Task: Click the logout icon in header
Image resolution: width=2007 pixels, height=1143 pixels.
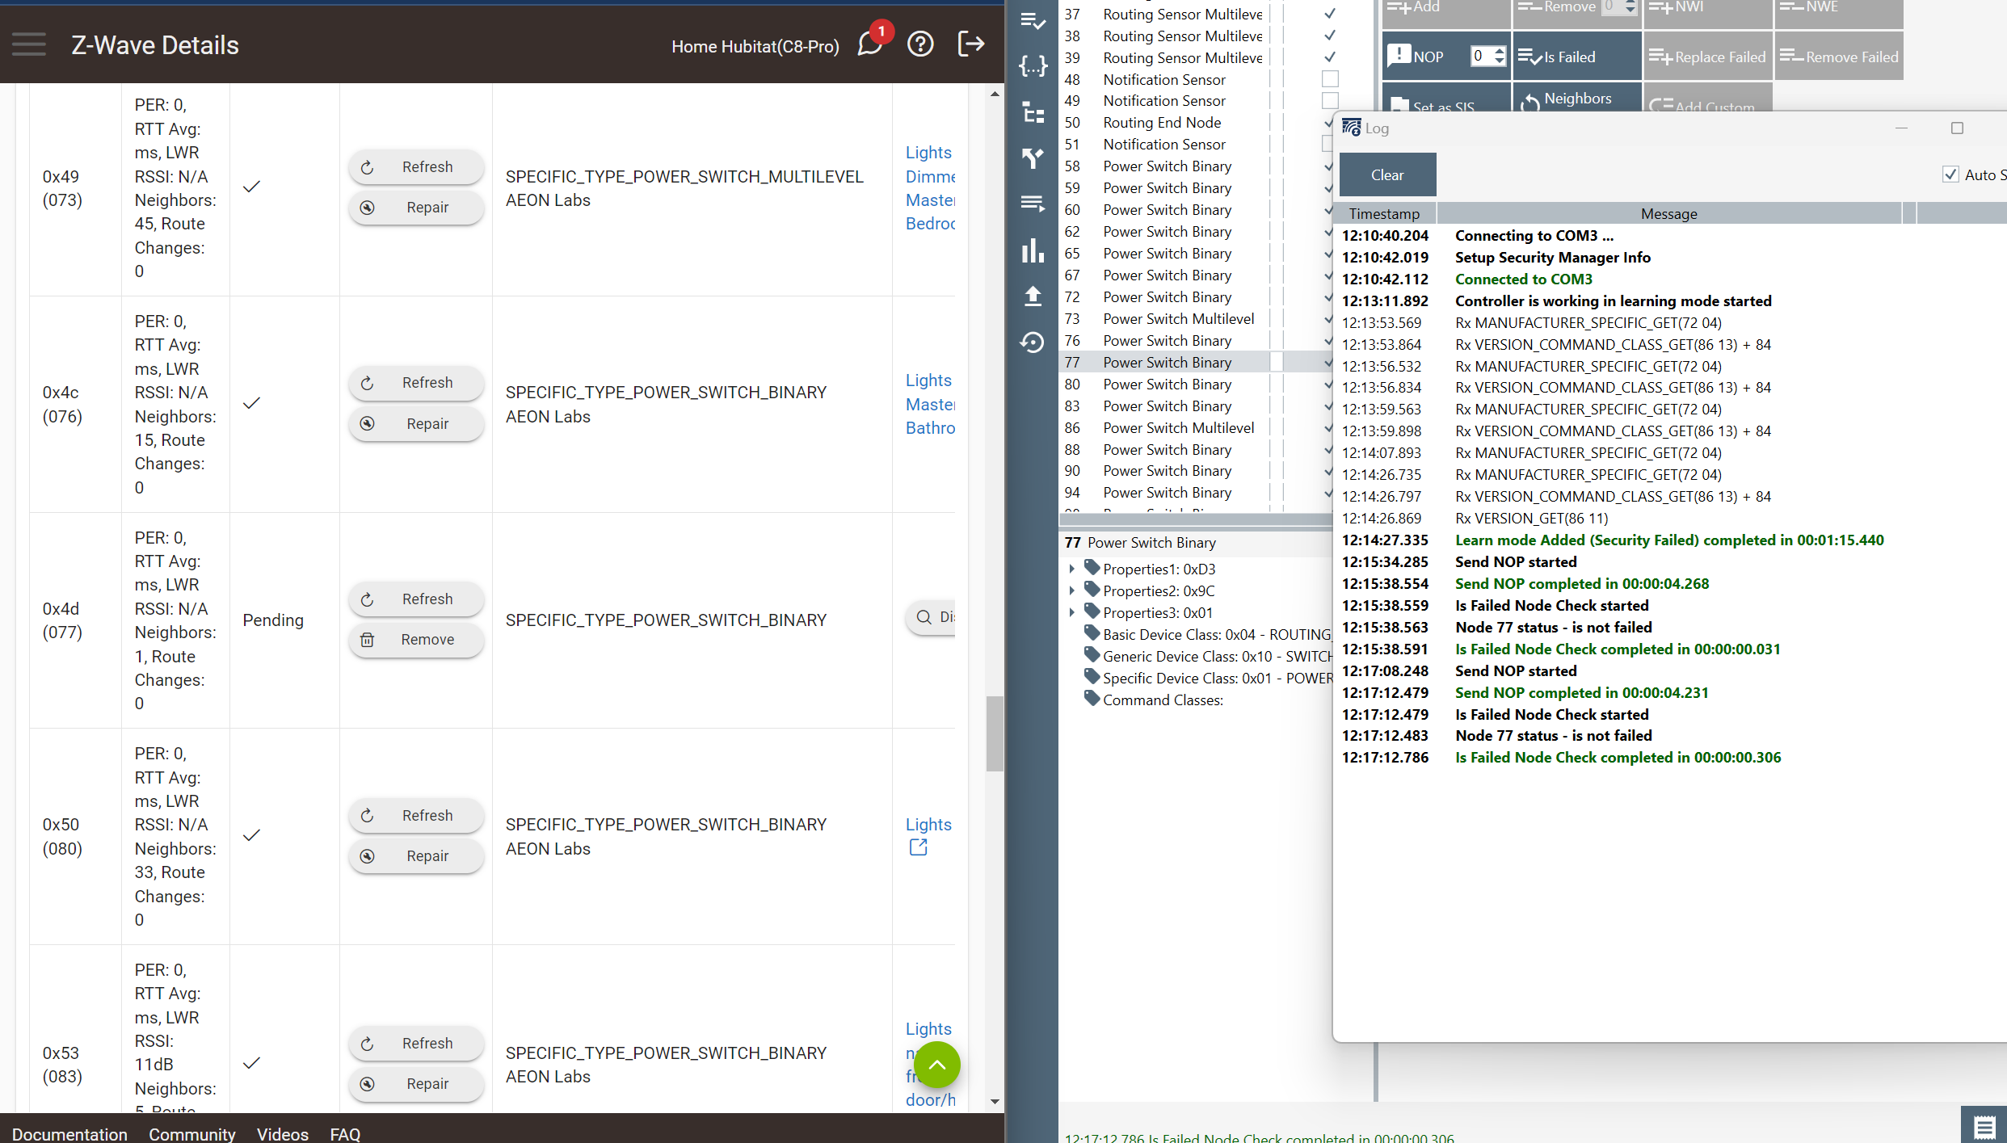Action: point(970,44)
